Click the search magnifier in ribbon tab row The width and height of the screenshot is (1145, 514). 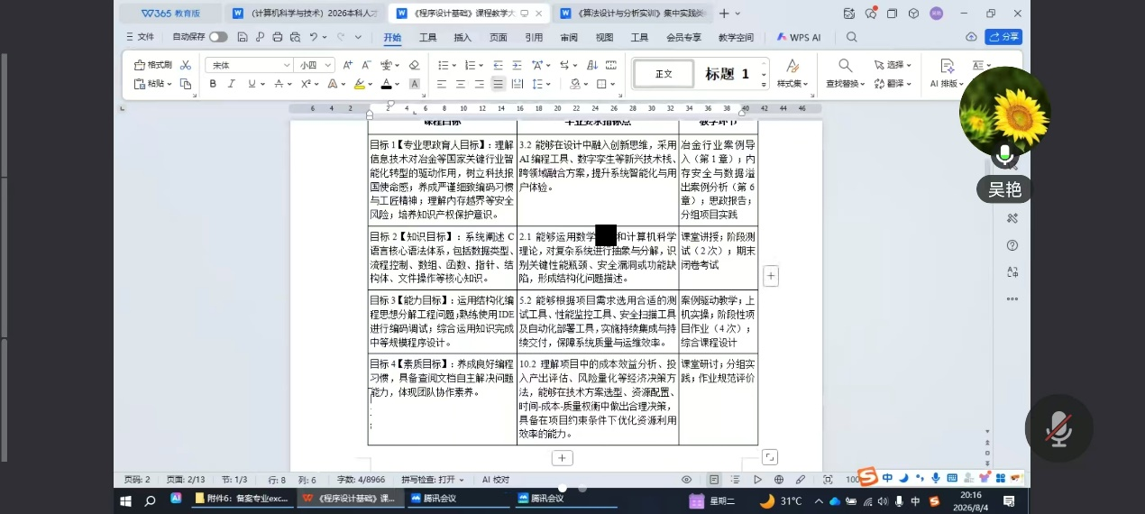[851, 38]
